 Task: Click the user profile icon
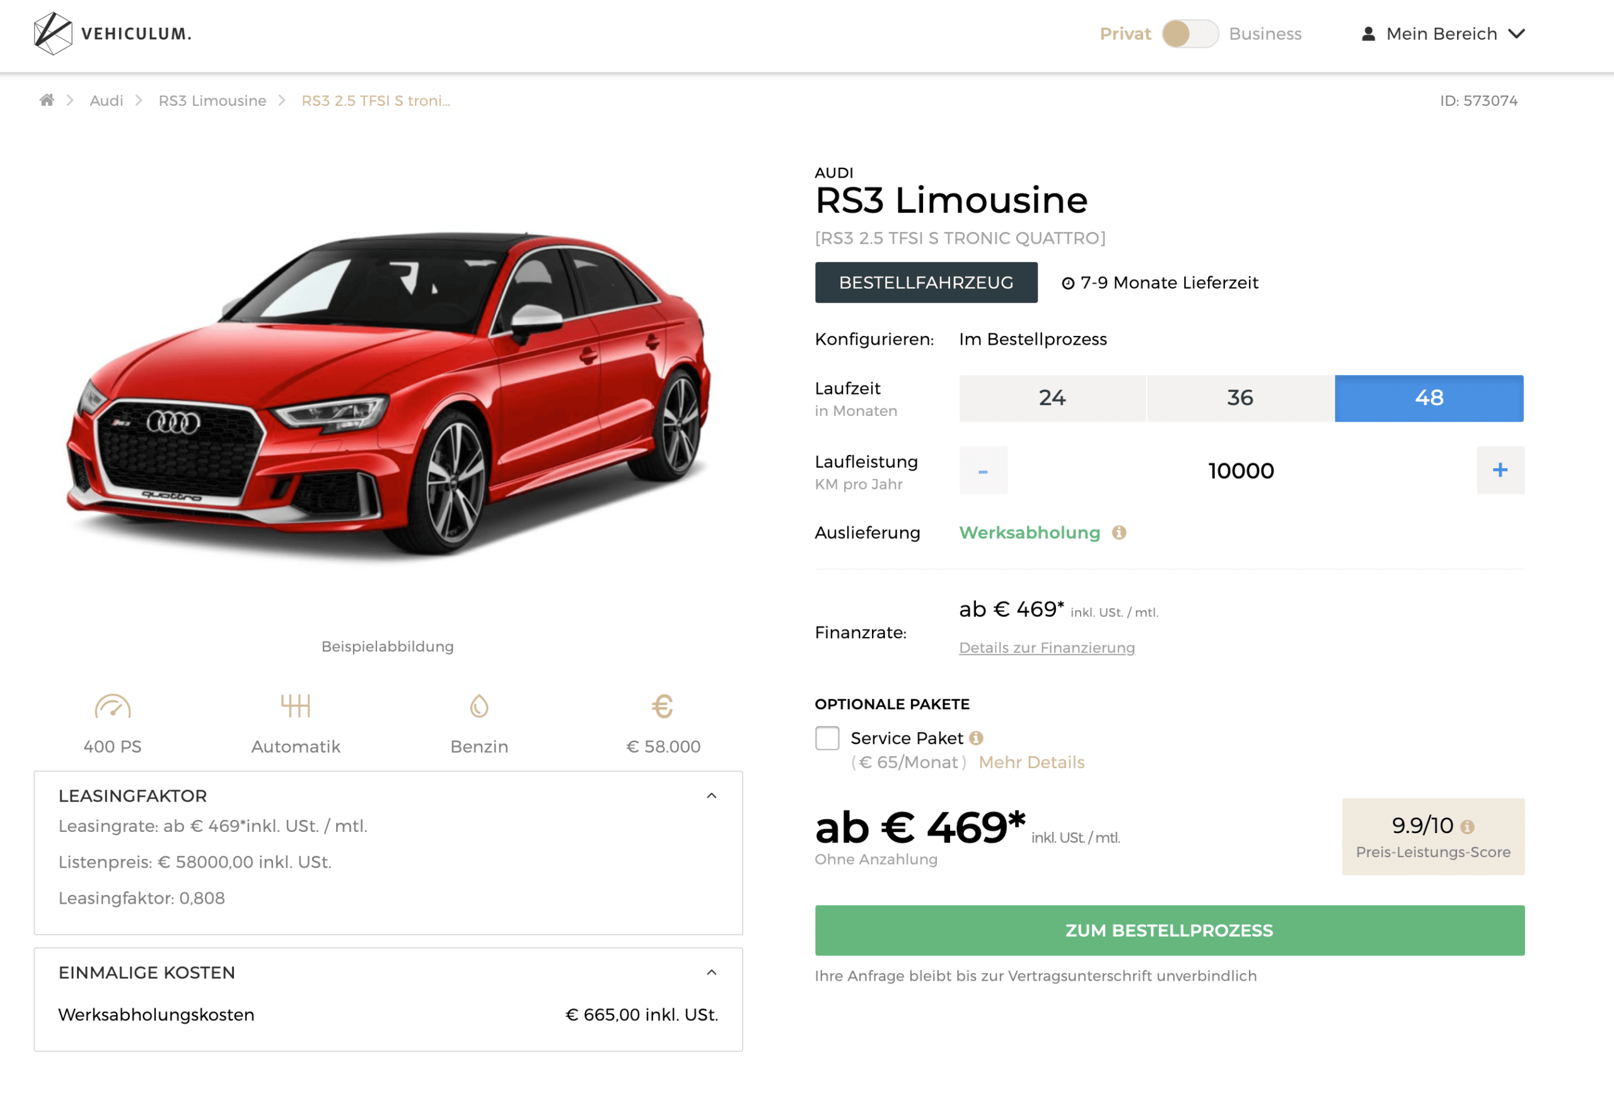(1368, 33)
